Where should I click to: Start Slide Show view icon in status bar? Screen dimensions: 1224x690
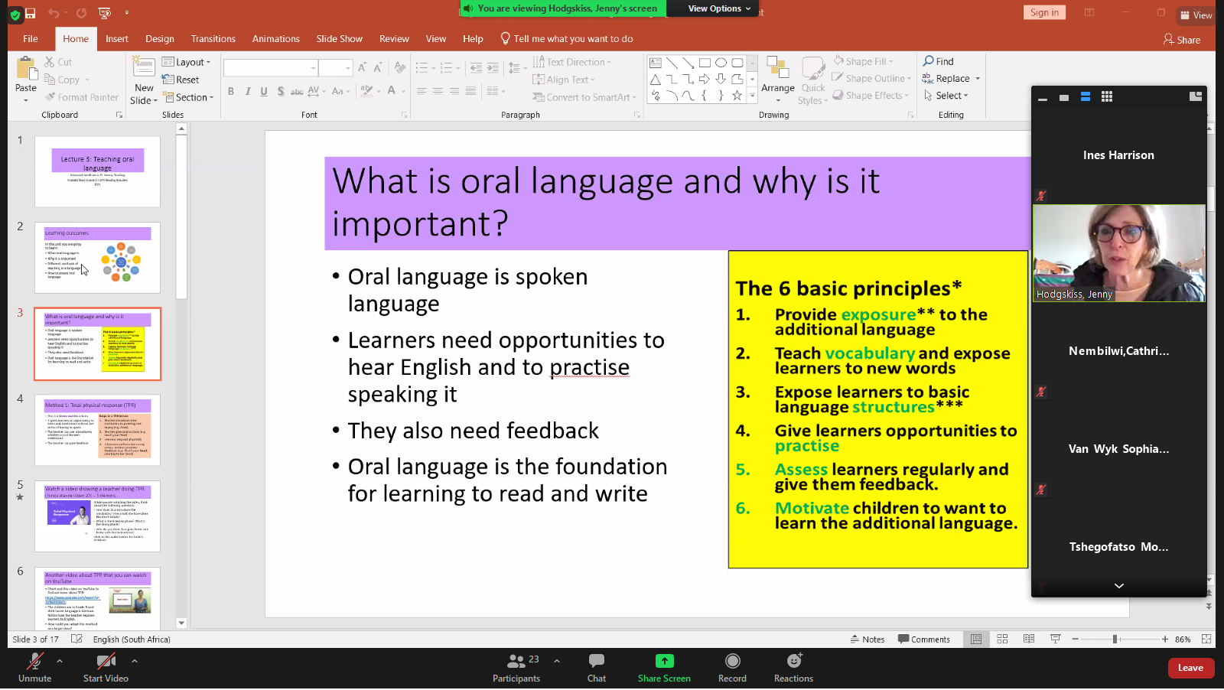click(1056, 640)
